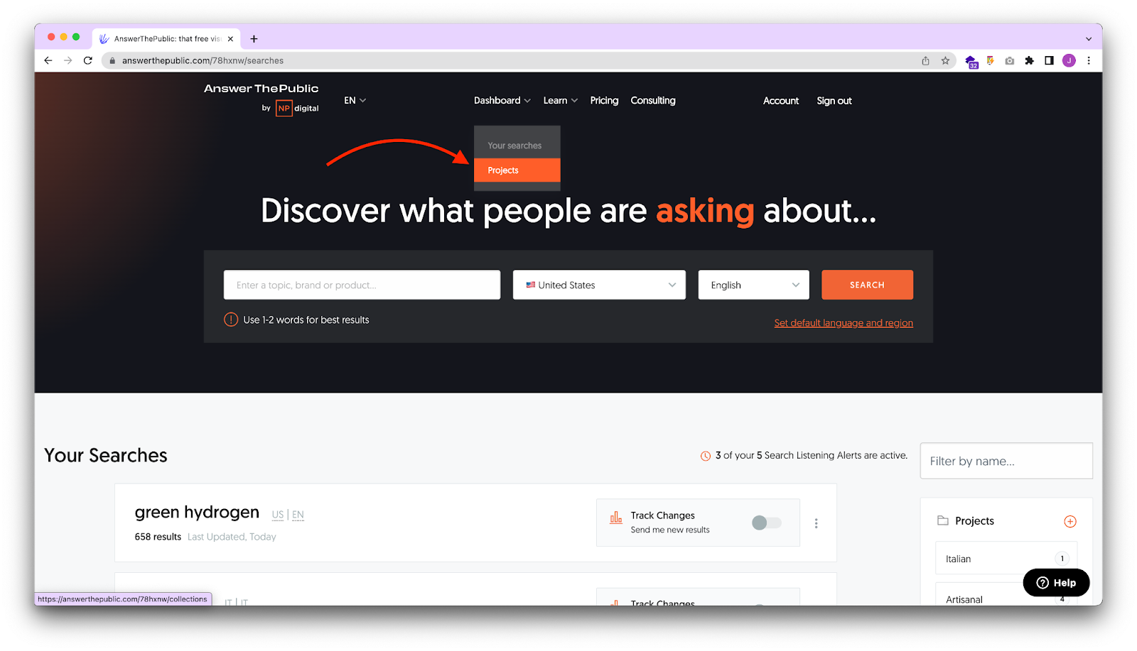Click the US region tag beside green hydrogen

click(x=278, y=515)
